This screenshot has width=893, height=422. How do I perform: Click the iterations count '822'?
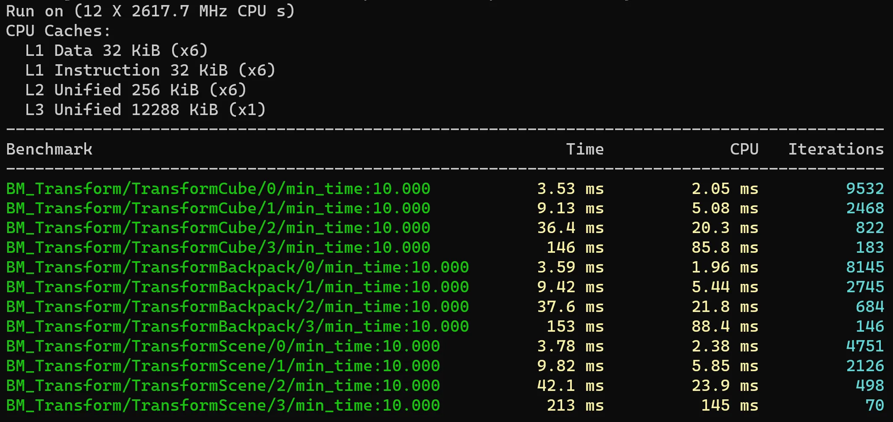click(x=870, y=228)
